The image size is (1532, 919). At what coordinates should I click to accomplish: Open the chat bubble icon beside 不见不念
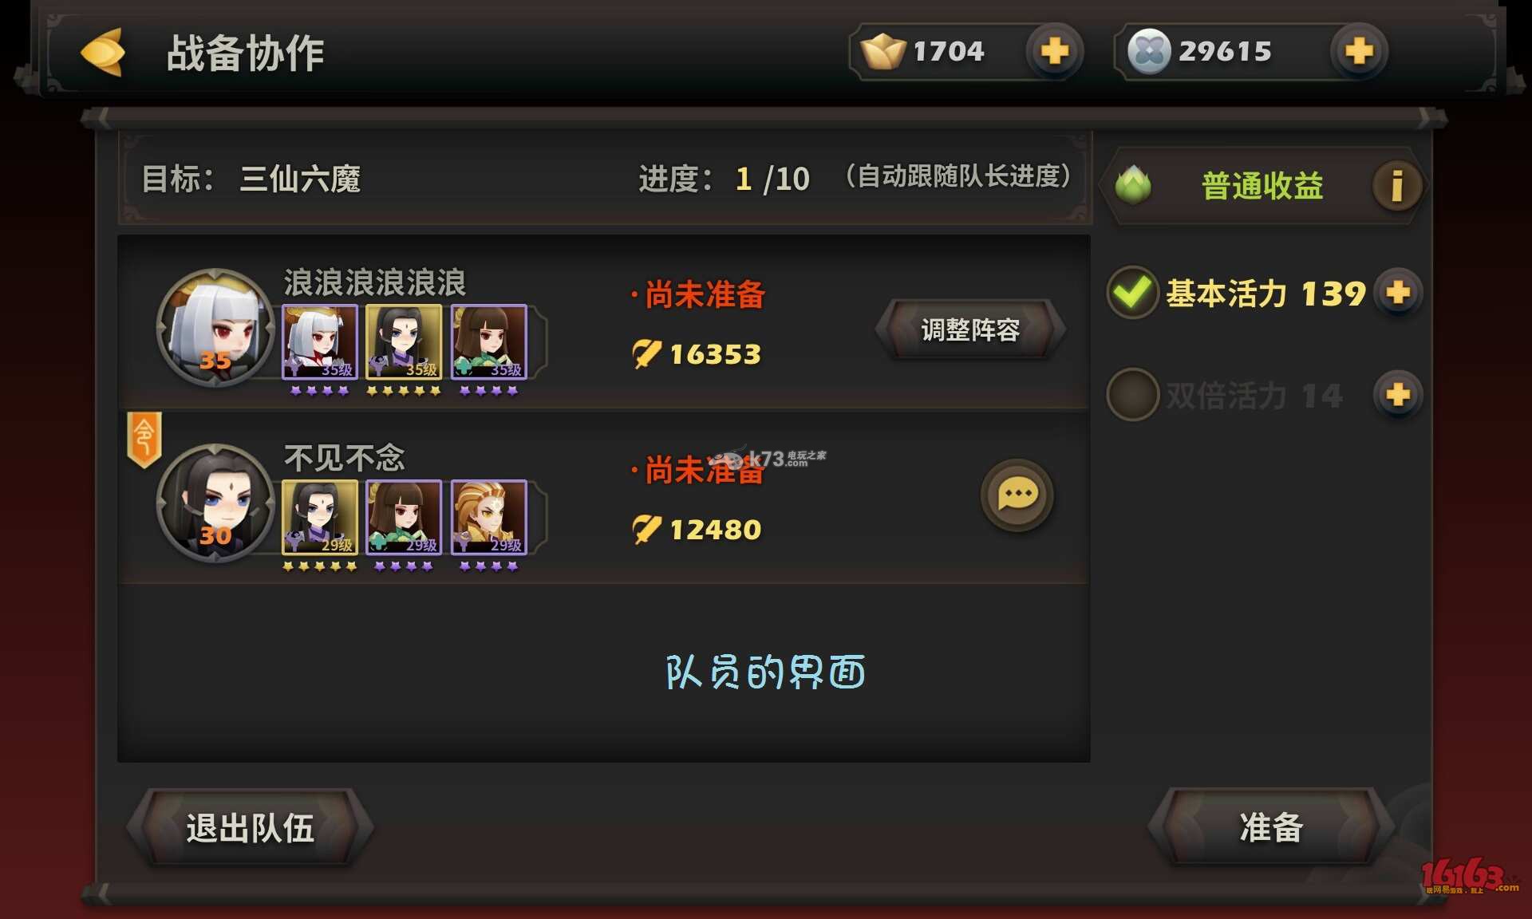pos(1017,495)
